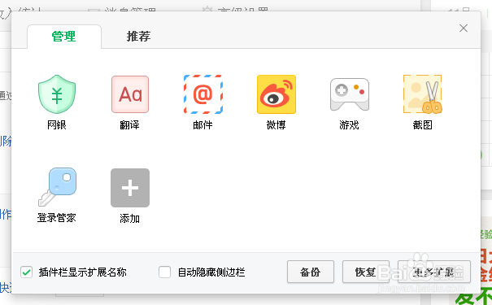
Task: Click the 添加 plus icon to add extension
Action: tap(130, 188)
